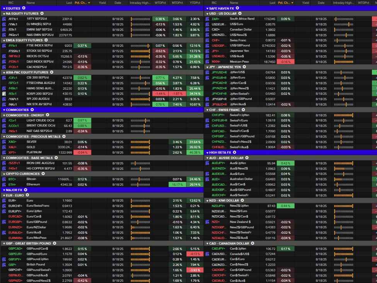Click the chart icon beside the Ethereum row
The image size is (377, 283).
point(3,185)
